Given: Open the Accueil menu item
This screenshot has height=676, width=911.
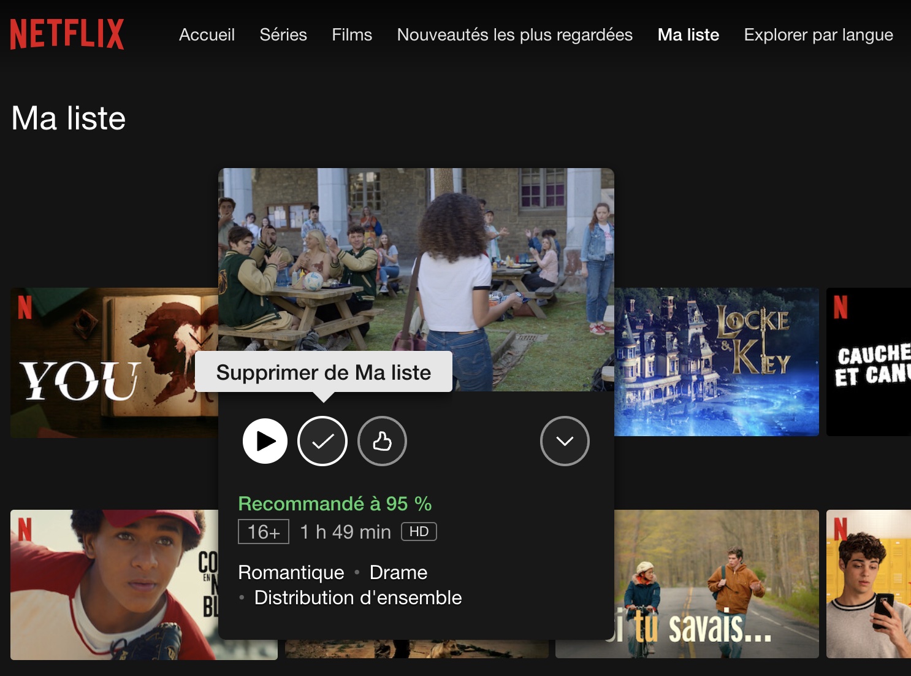Looking at the screenshot, I should tap(207, 35).
